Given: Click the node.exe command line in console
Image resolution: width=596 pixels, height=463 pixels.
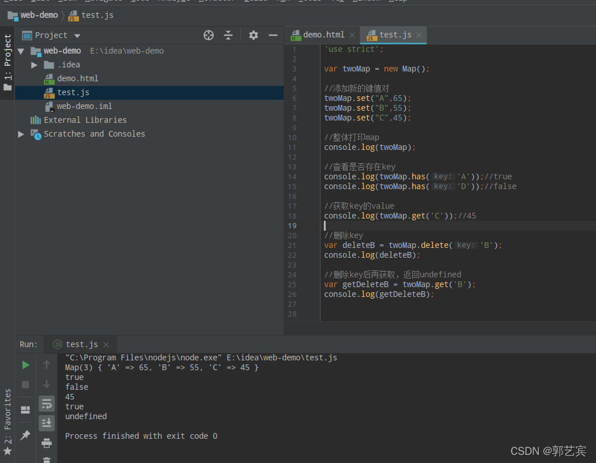Looking at the screenshot, I should pyautogui.click(x=201, y=358).
